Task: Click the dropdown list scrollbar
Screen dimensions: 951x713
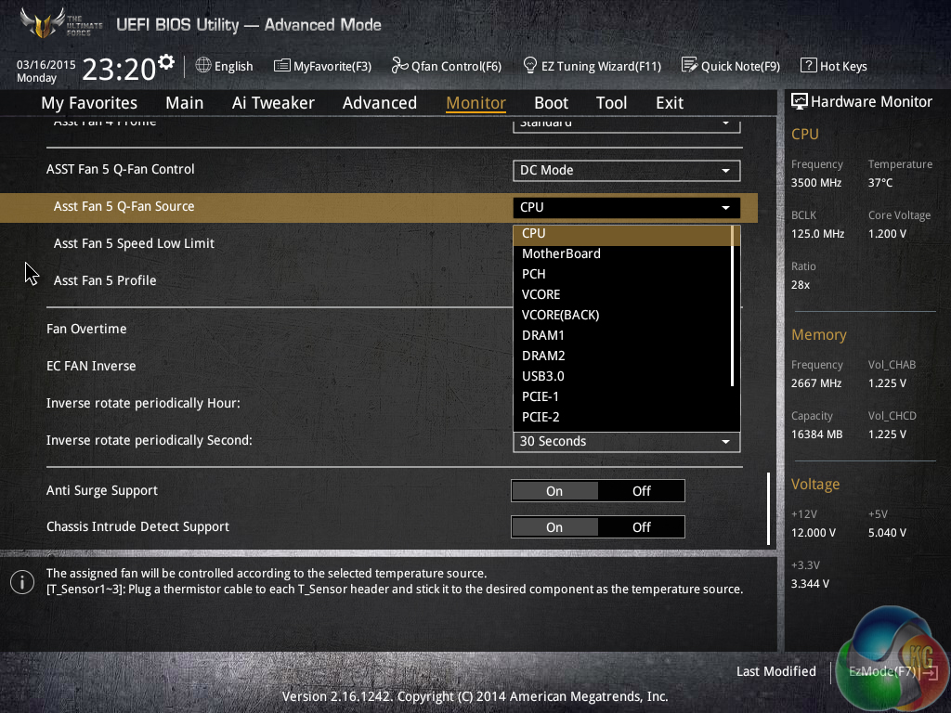Action: 733,306
